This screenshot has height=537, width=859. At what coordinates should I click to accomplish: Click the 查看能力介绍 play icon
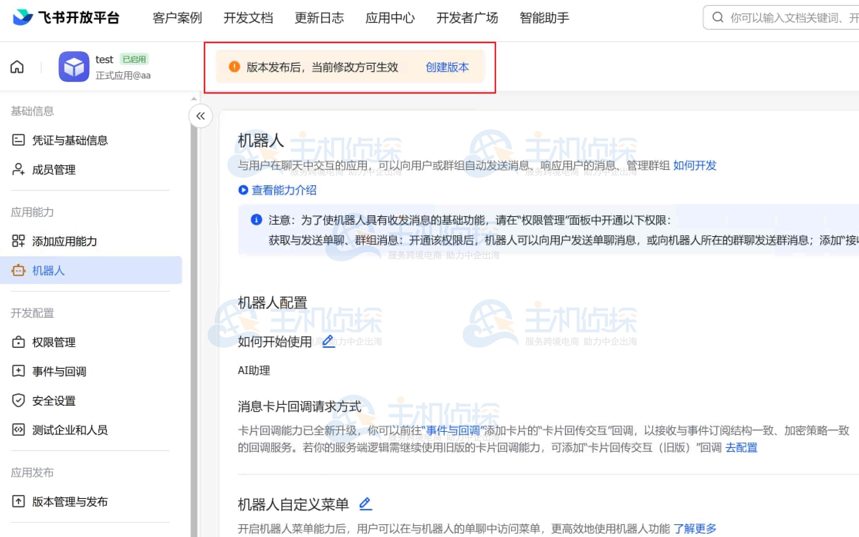[243, 190]
